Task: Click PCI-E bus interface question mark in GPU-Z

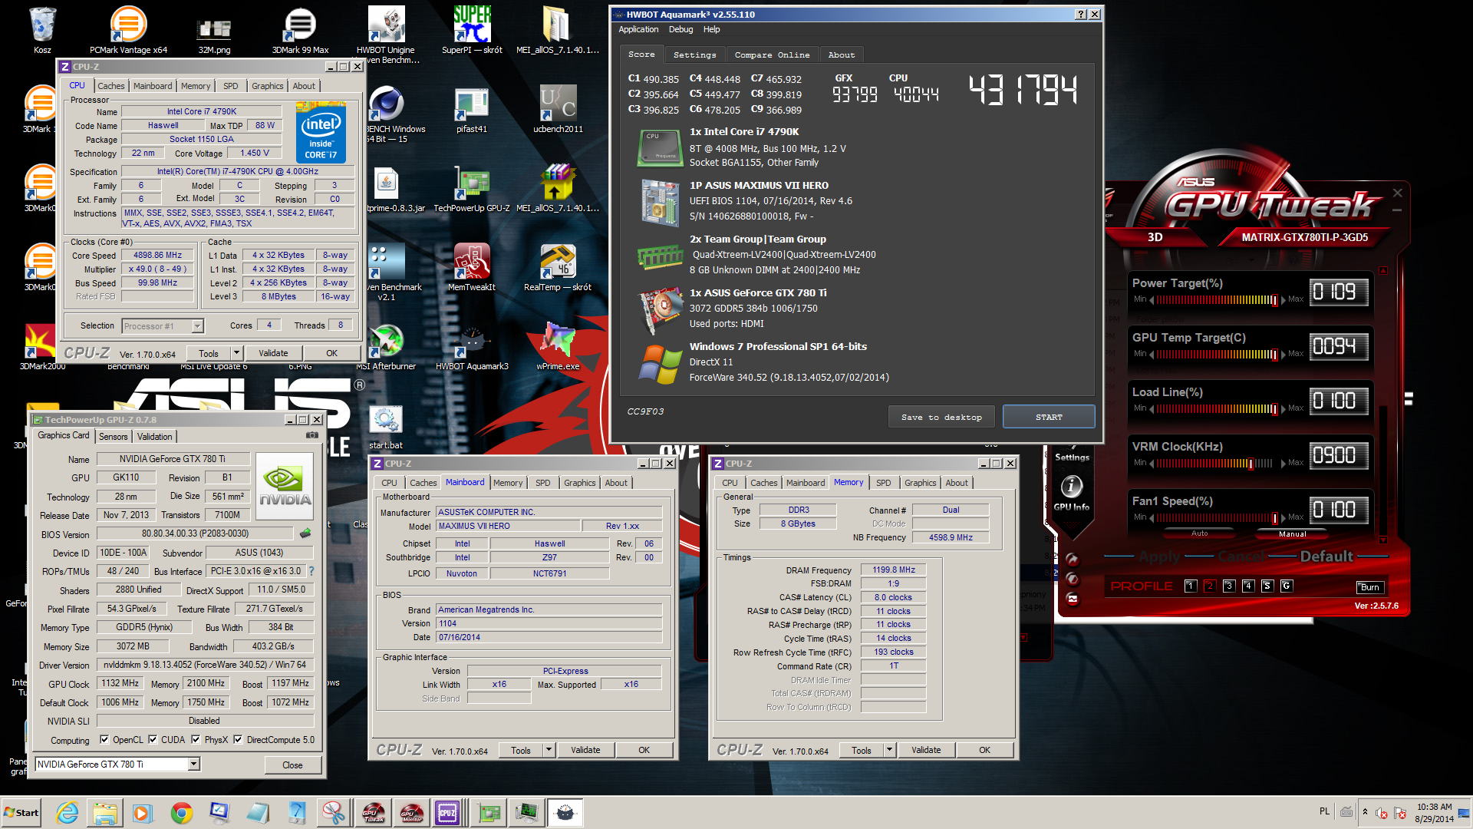Action: pos(311,571)
